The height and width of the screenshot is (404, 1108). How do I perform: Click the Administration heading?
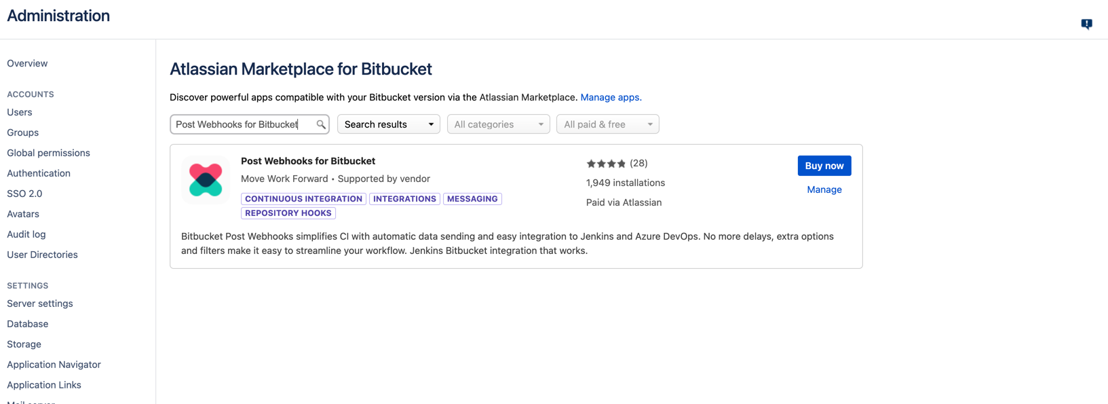coord(58,16)
